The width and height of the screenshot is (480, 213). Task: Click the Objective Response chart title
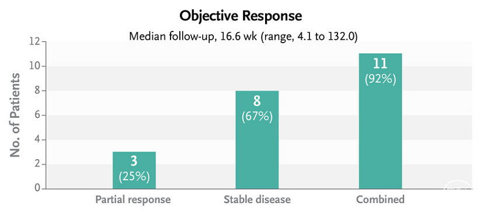[x=241, y=16]
